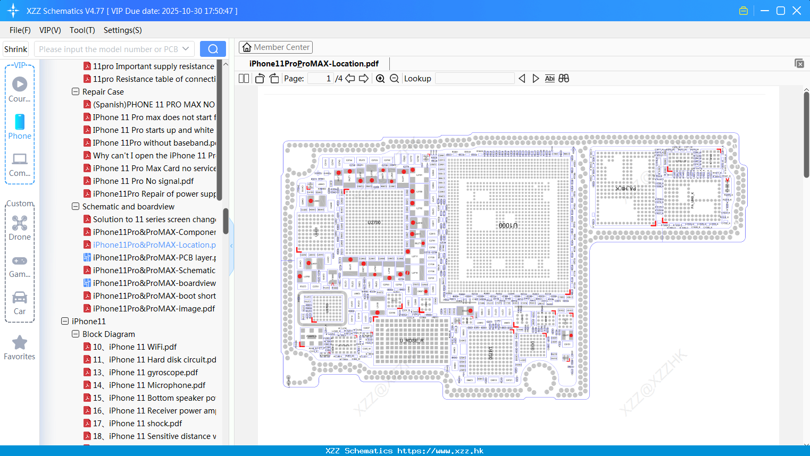Viewport: 810px width, 456px height.
Task: Open the Courses category in the sidebar
Action: point(20,90)
